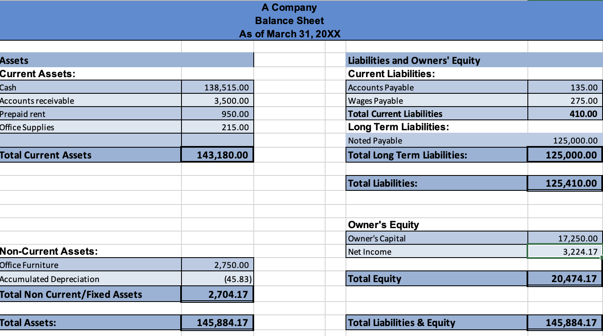Select the Owner's Capital value 17,250.00
This screenshot has width=603, height=336.
click(565, 238)
